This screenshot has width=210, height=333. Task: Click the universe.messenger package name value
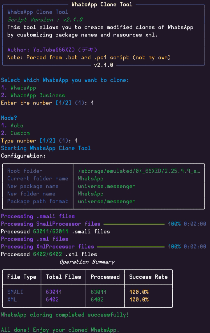tap(106, 186)
